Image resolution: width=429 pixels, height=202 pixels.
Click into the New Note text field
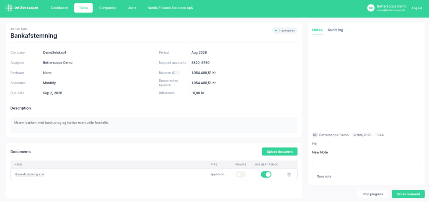pyautogui.click(x=366, y=162)
